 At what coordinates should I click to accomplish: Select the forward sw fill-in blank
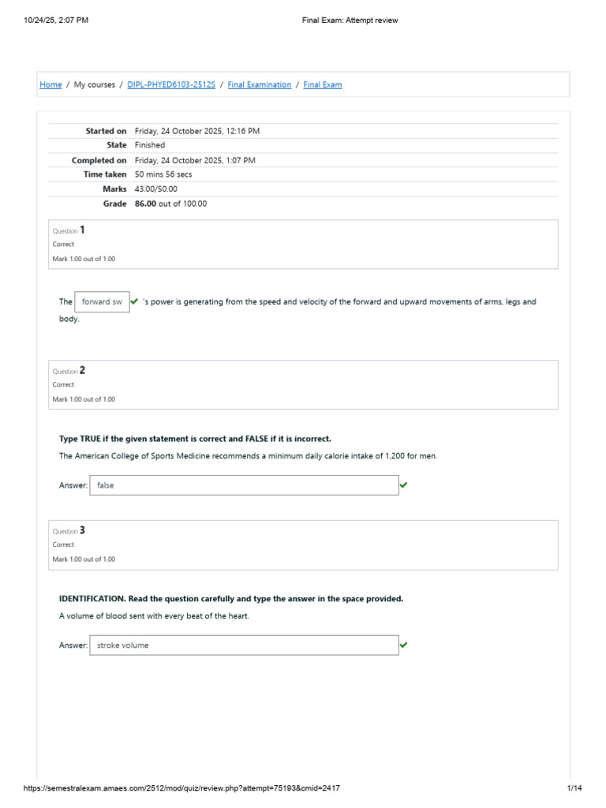(102, 302)
